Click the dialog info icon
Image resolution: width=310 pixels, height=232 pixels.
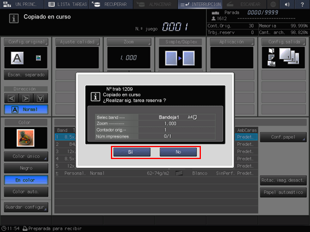click(x=95, y=97)
